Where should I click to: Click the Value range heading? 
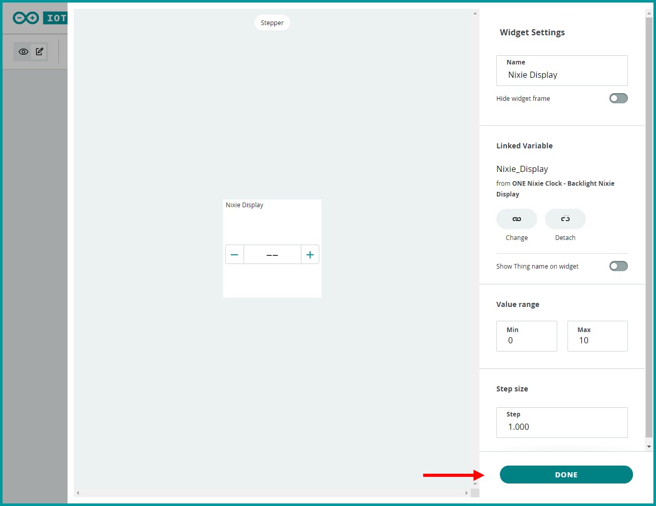(518, 304)
